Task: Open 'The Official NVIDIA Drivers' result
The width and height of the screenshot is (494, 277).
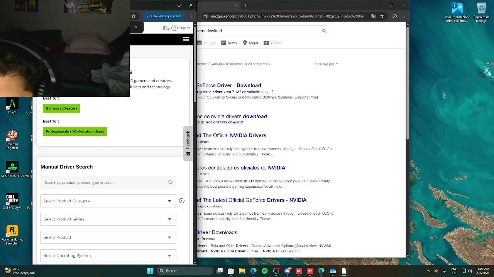Action: [232, 135]
